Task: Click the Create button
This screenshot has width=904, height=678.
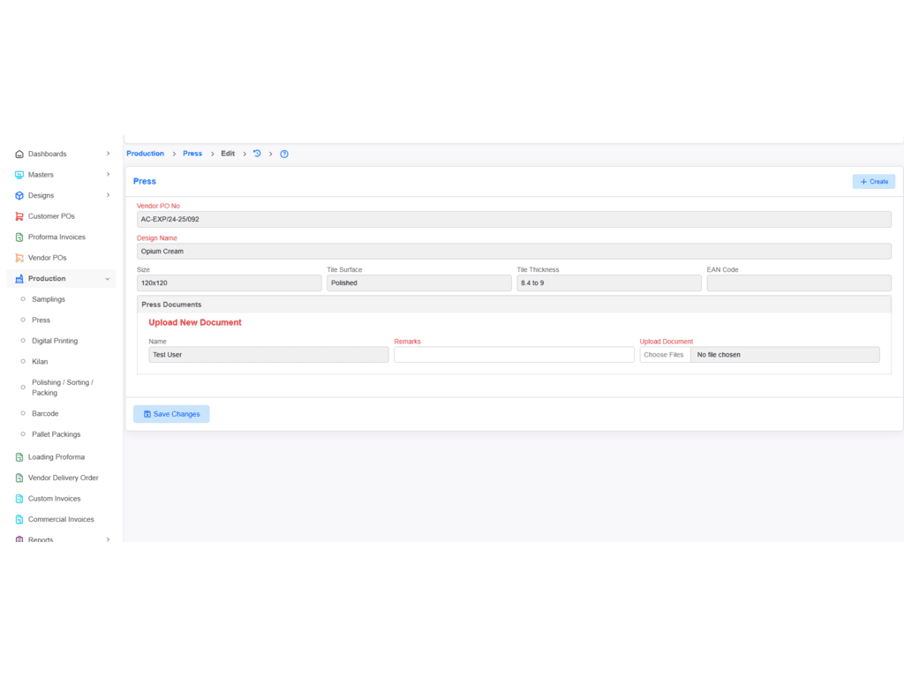Action: 873,181
